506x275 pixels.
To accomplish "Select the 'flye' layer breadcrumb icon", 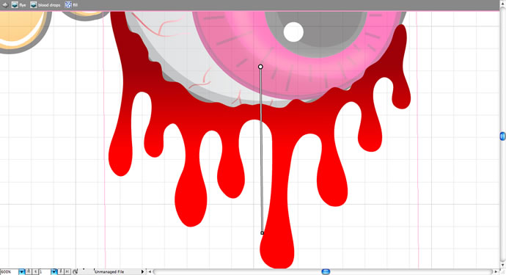I will point(15,5).
